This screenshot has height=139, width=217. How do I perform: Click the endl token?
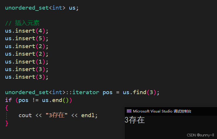click(x=88, y=115)
